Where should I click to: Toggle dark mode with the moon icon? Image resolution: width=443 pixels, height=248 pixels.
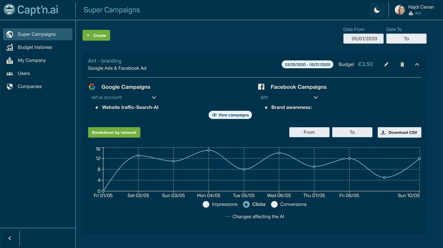coord(377,10)
